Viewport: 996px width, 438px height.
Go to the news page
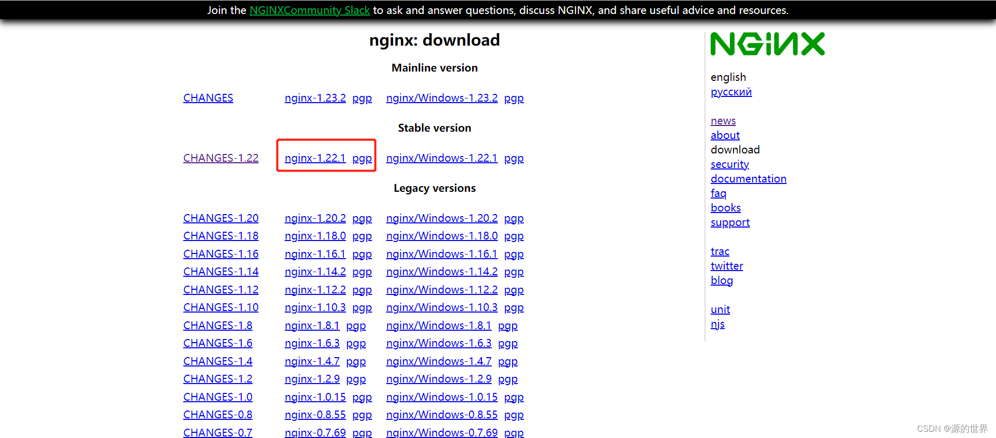[723, 121]
